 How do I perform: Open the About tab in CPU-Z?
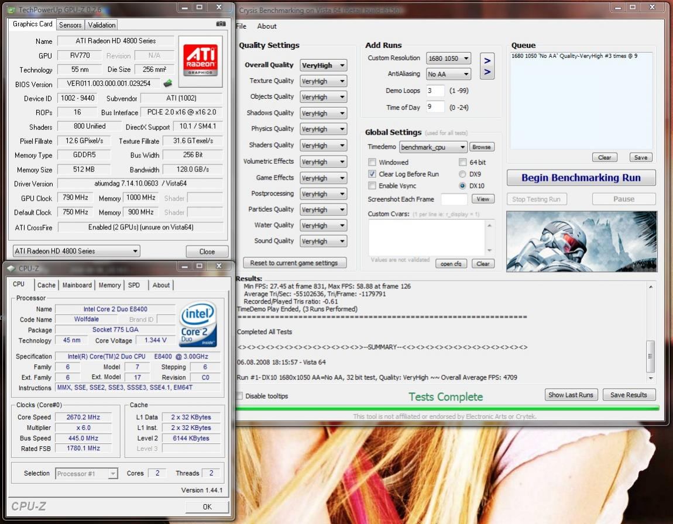click(x=161, y=285)
